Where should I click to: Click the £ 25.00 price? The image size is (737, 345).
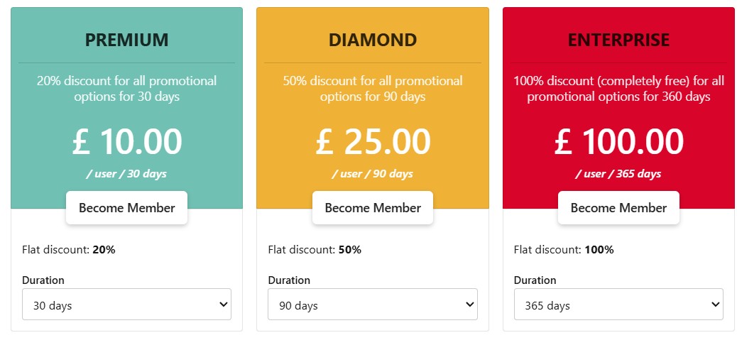(373, 142)
